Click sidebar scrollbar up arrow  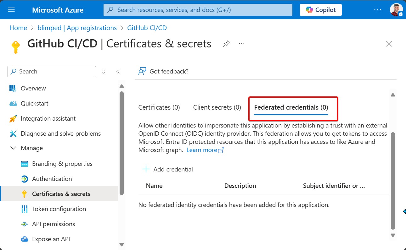[122, 86]
